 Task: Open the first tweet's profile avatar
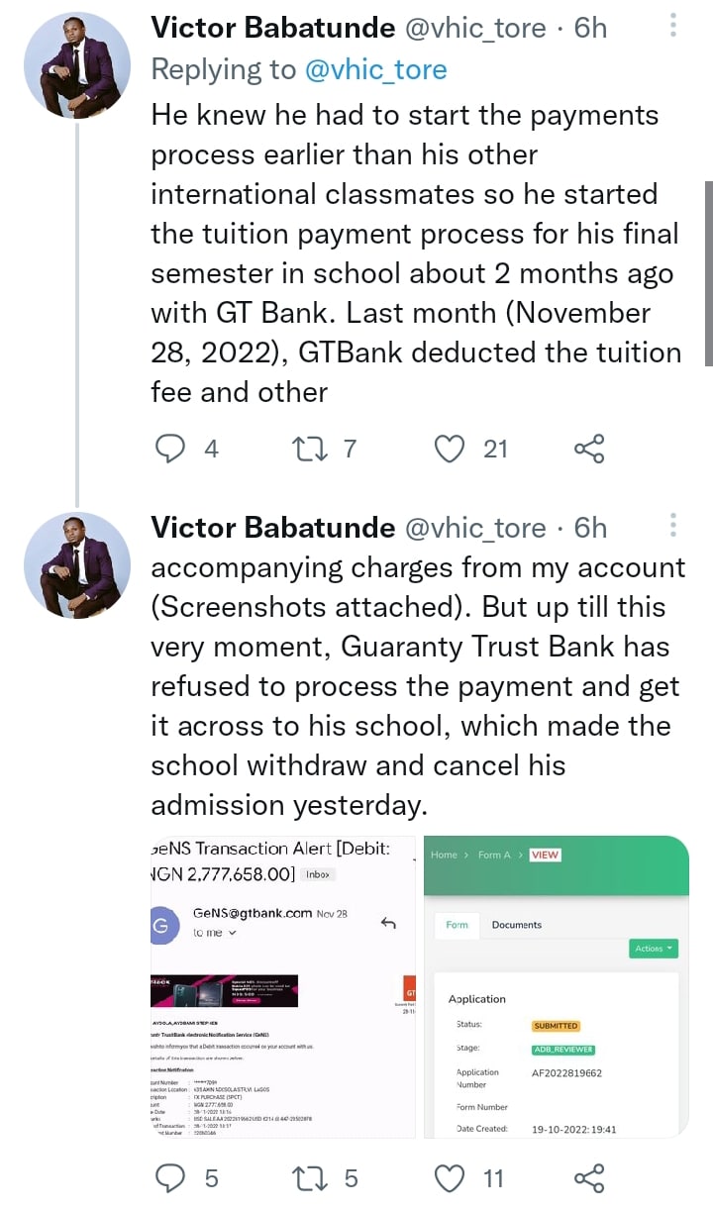76,66
